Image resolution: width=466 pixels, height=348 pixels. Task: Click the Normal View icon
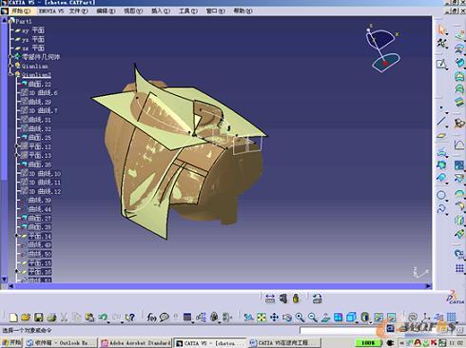pos(325,317)
